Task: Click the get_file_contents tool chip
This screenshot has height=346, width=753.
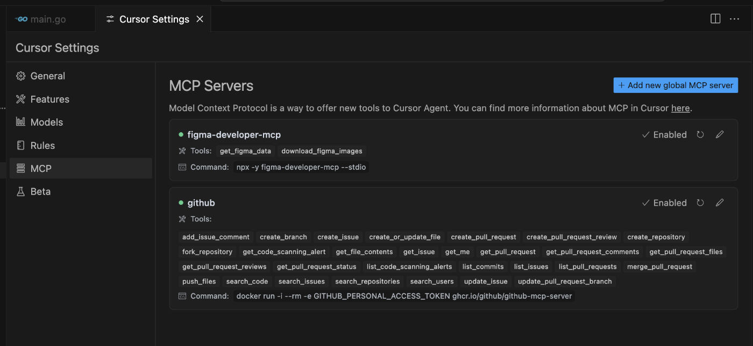Action: [x=364, y=252]
